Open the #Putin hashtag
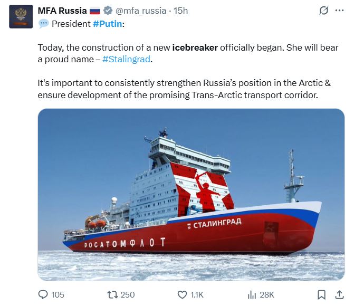354x306 pixels. pos(107,23)
